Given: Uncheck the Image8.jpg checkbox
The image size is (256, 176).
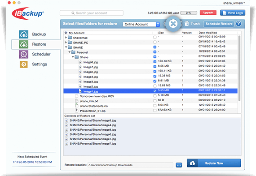Looking at the screenshot, I should click(x=155, y=62).
